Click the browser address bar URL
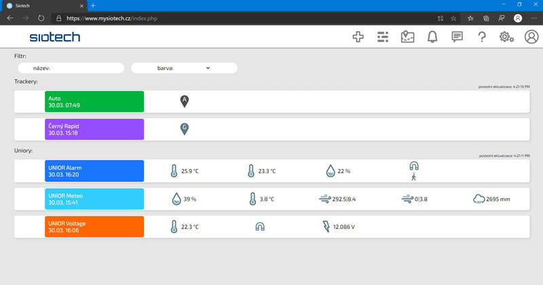 click(x=112, y=18)
